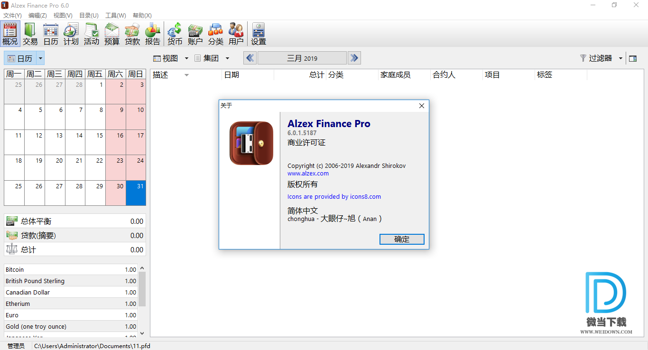
Task: Click the 分类 column header
Action: click(352, 75)
